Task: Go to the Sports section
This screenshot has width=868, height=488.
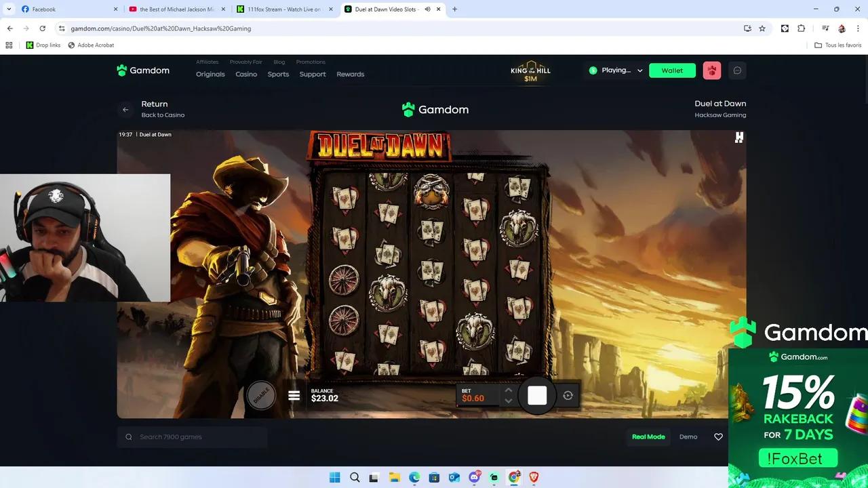Action: pos(278,75)
